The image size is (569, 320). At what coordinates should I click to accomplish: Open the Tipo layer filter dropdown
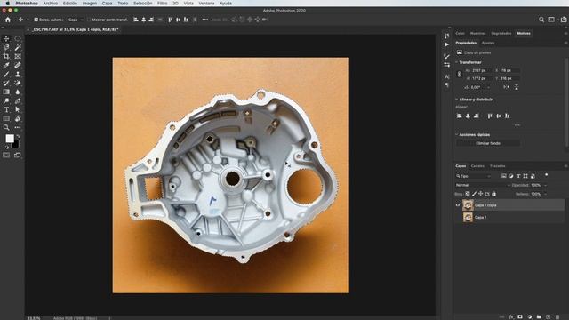pyautogui.click(x=473, y=176)
